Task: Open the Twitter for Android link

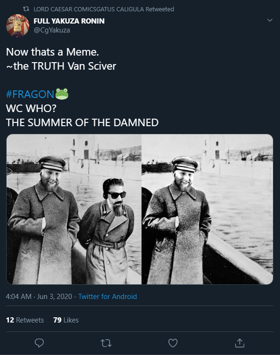Action: (107, 296)
